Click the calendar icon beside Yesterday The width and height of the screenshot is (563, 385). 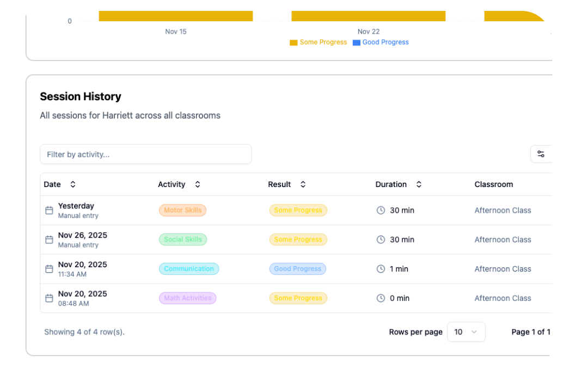pyautogui.click(x=48, y=210)
